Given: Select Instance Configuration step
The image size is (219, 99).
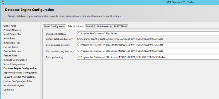Looking at the screenshot, I should click(x=15, y=60).
